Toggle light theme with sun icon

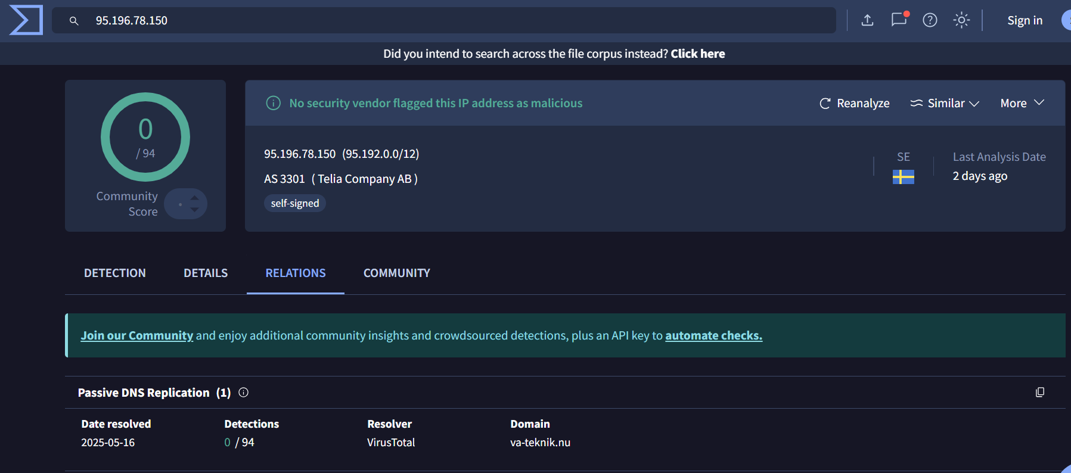point(961,20)
